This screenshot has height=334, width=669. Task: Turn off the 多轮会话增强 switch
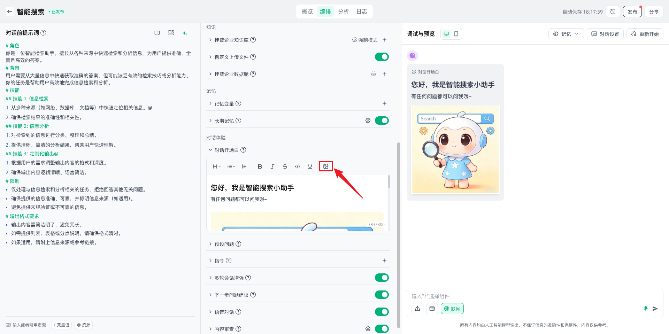382,278
